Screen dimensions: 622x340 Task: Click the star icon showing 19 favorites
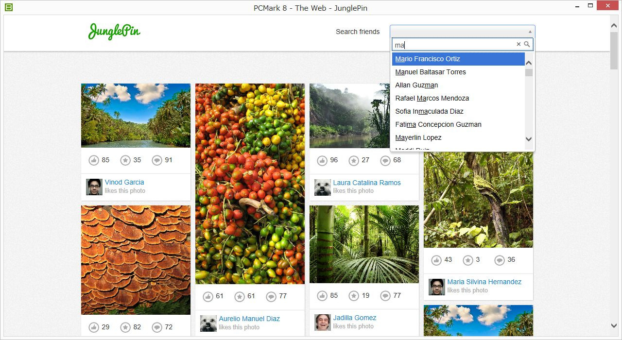pos(354,295)
